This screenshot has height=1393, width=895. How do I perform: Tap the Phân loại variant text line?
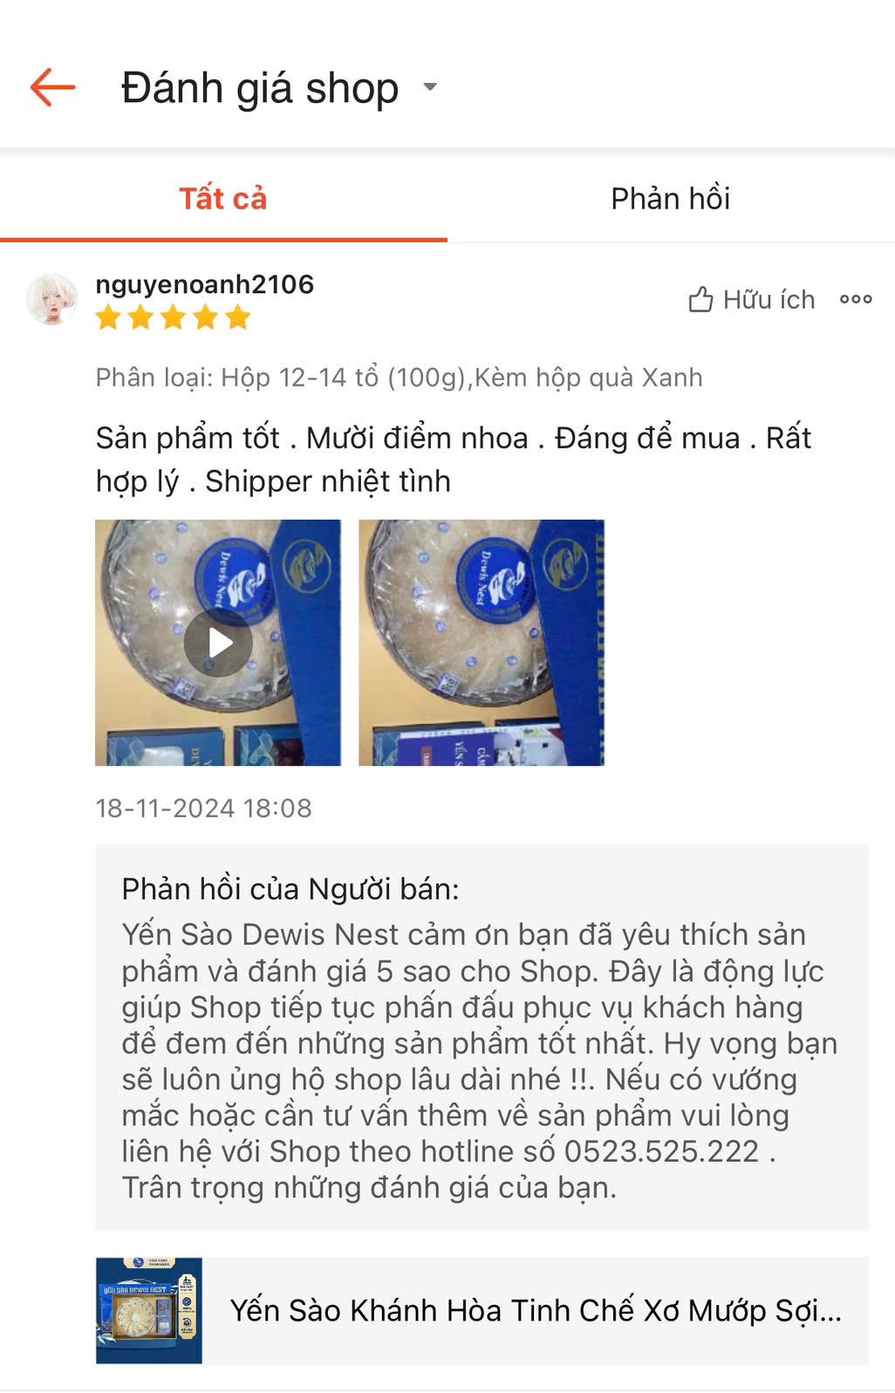pyautogui.click(x=399, y=378)
